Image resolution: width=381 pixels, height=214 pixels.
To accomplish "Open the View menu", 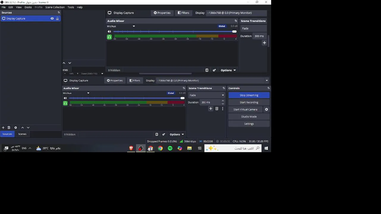I will click(x=19, y=7).
